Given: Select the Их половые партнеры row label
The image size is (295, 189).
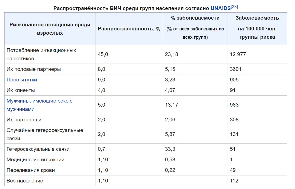Looking at the screenshot, I should (x=50, y=69).
